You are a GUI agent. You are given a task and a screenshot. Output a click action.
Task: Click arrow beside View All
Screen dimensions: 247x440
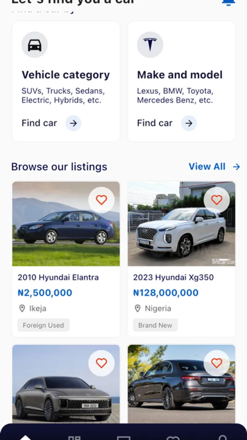[236, 167]
